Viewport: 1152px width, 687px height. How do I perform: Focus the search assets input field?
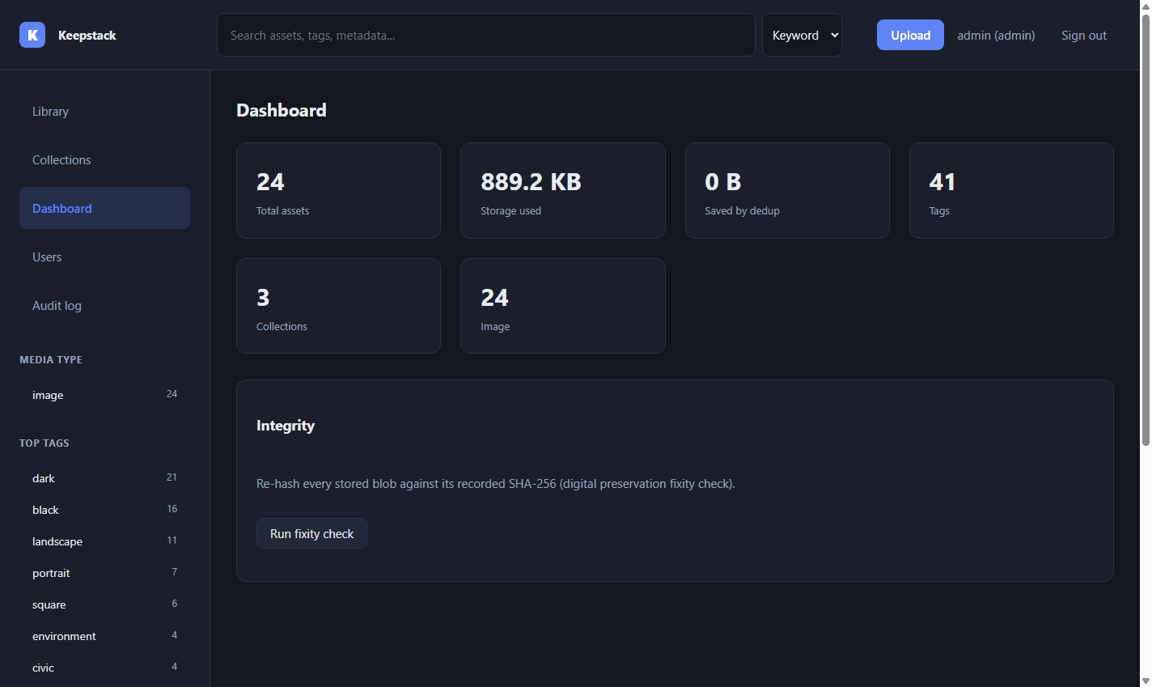coord(485,35)
